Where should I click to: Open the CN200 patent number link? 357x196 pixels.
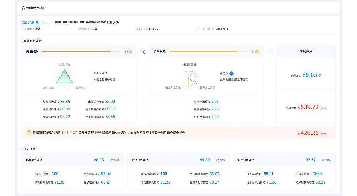(x=36, y=23)
